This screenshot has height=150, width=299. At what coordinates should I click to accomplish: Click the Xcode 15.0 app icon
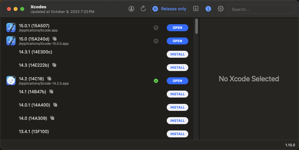11,41
